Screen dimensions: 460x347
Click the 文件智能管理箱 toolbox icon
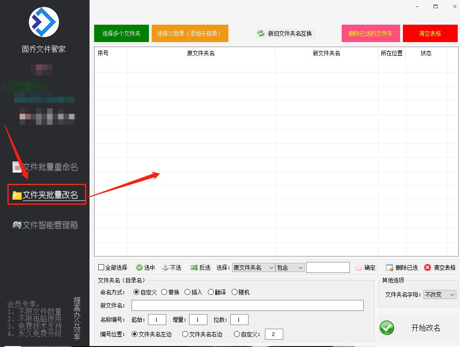click(x=17, y=225)
